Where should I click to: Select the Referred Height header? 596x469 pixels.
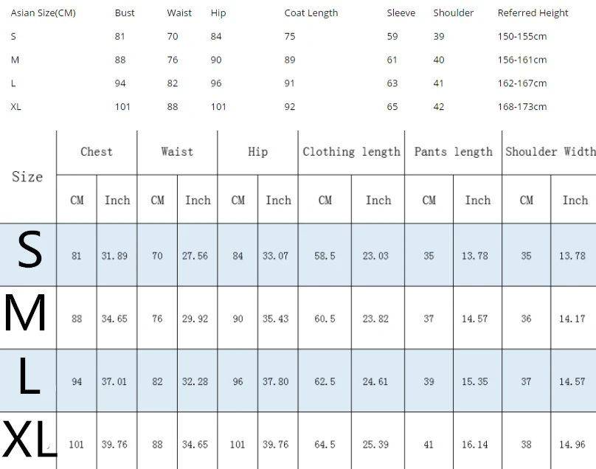533,13
